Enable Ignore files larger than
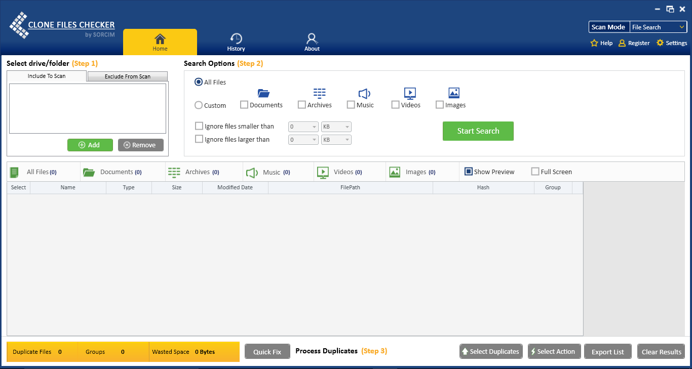The image size is (692, 369). pos(199,139)
